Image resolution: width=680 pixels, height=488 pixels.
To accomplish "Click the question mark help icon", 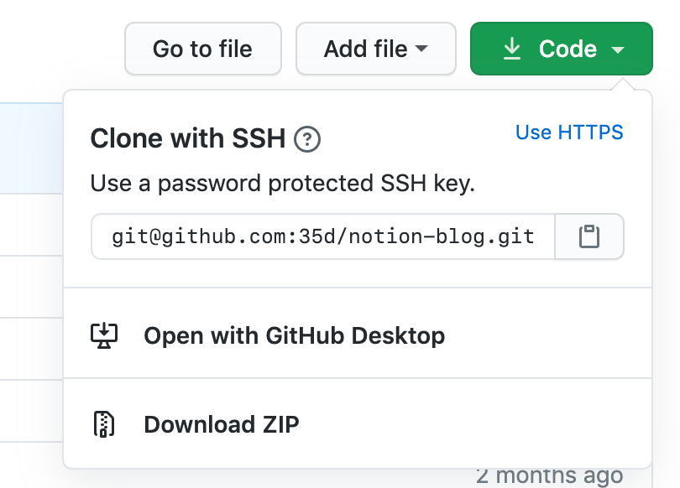I will tap(308, 139).
